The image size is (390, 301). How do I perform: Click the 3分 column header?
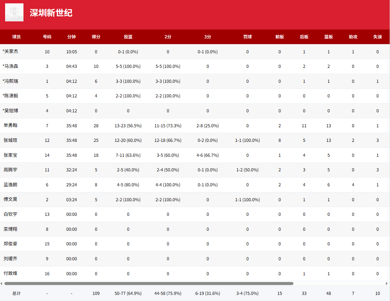click(207, 37)
